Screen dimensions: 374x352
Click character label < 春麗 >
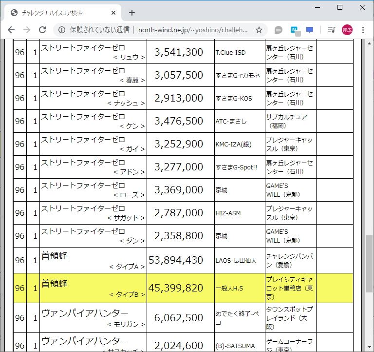click(x=132, y=81)
